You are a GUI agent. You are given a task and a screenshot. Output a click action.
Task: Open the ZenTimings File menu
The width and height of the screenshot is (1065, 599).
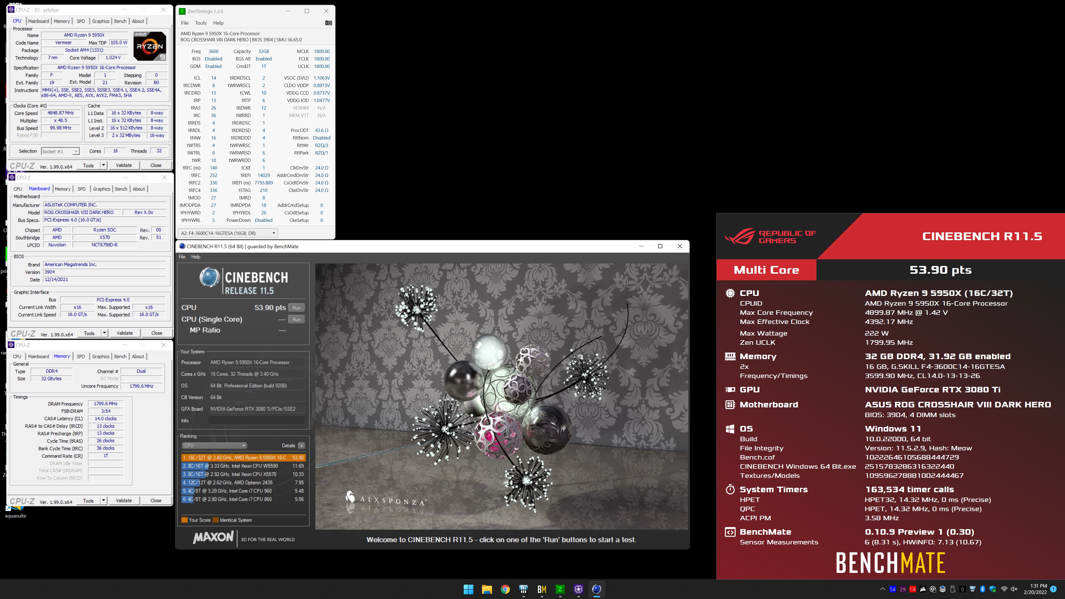click(185, 23)
